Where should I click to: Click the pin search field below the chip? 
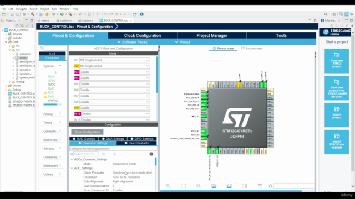293,186
